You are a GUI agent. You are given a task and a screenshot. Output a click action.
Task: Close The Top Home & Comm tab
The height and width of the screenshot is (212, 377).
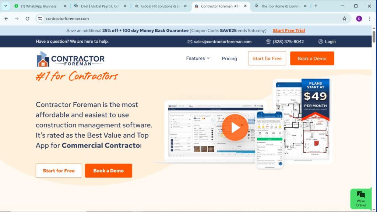click(305, 6)
